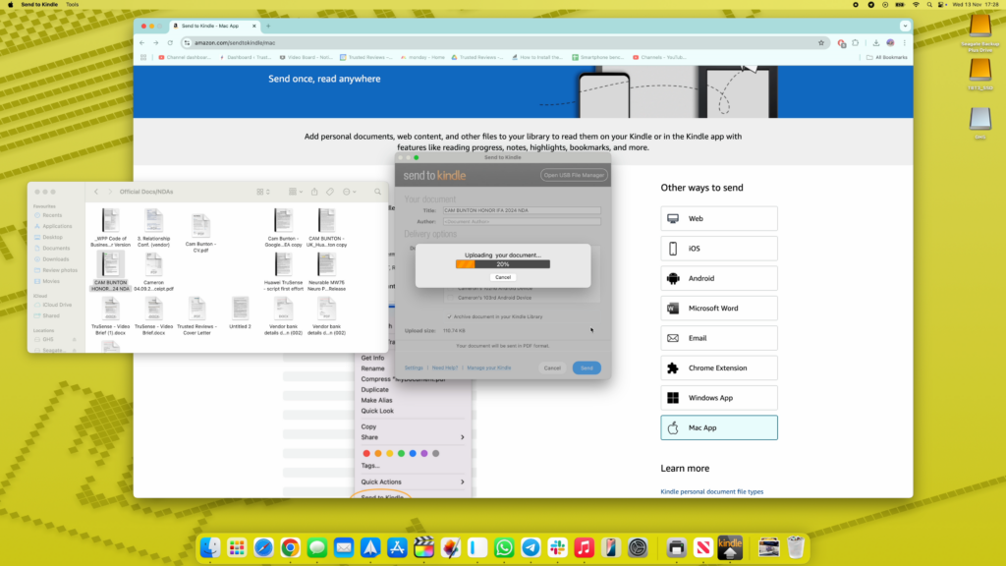Open Messages app in the dock
Viewport: 1006px width, 566px height.
tap(317, 547)
